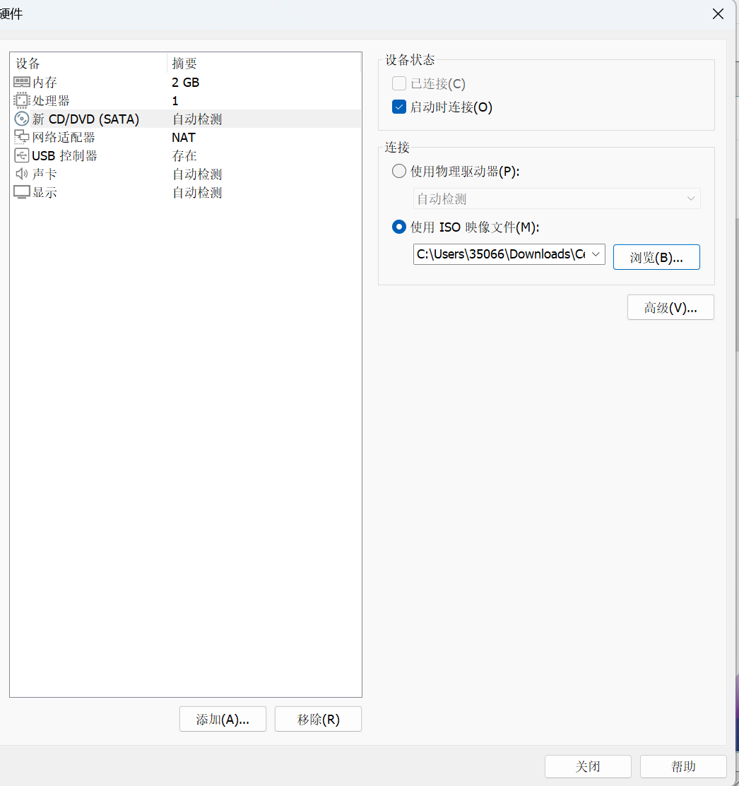Click the sound card speaker icon
This screenshot has width=739, height=786.
tap(22, 174)
